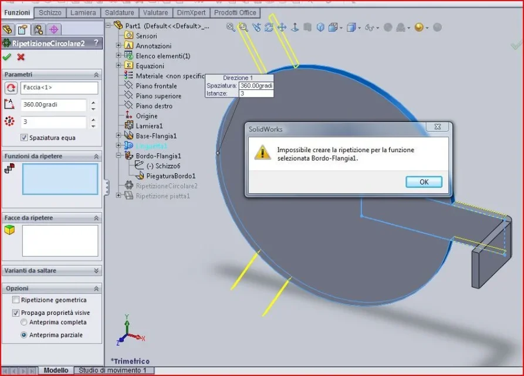Click the Origine icon in tree
The width and height of the screenshot is (524, 376).
[129, 115]
